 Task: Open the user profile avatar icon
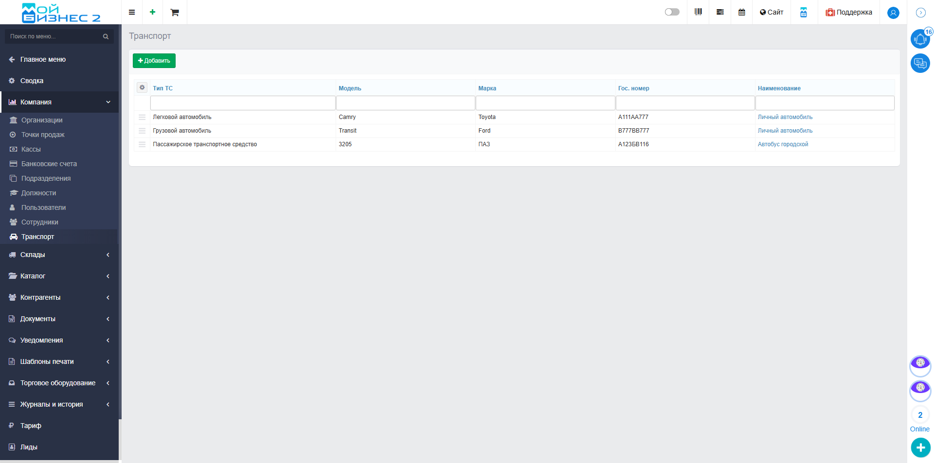tap(893, 13)
